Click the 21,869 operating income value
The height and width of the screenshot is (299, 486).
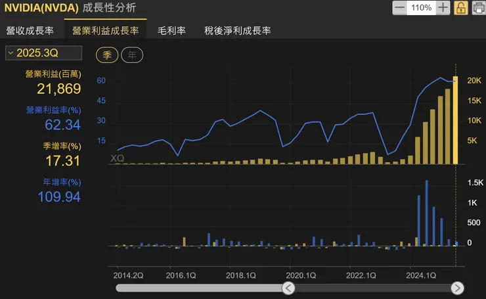pos(59,89)
